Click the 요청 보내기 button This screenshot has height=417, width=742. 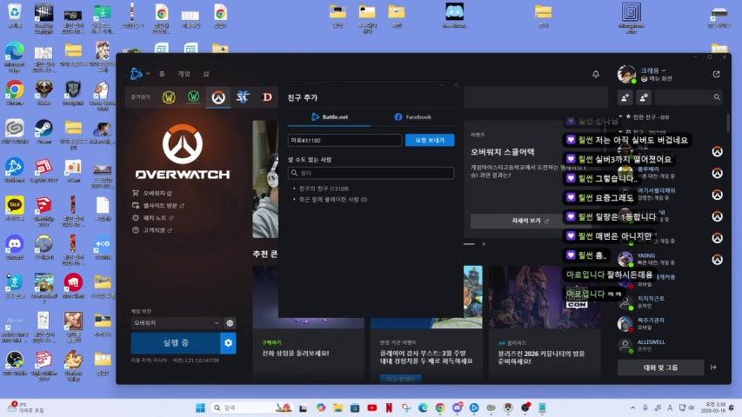(x=430, y=140)
